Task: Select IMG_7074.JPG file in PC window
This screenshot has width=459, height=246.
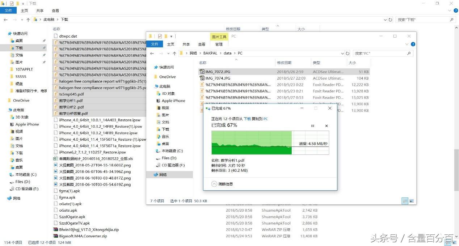Action: (x=284, y=78)
